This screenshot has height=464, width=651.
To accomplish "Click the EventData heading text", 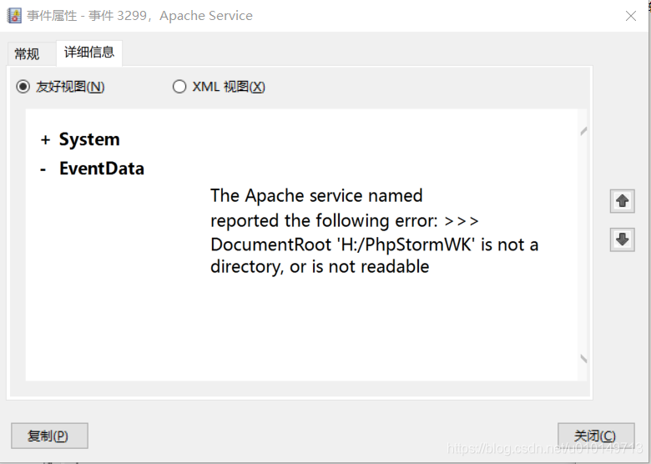I will pyautogui.click(x=102, y=169).
